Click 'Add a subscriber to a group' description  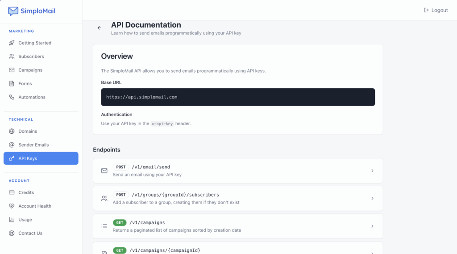pyautogui.click(x=176, y=202)
